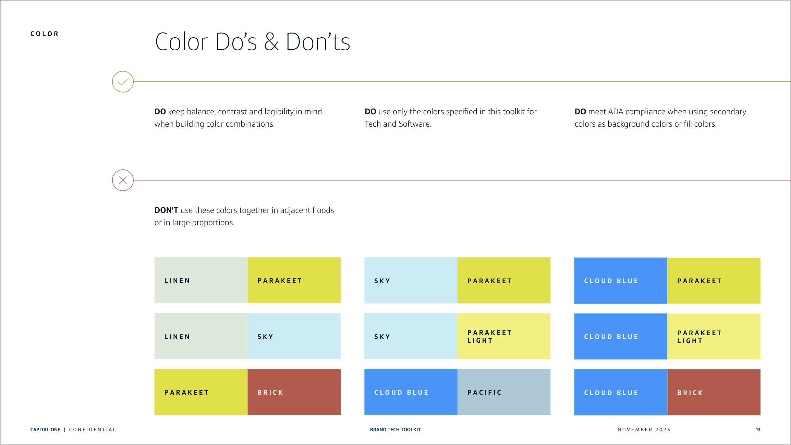Select the Linen swatch beside Parakeet

pos(201,280)
